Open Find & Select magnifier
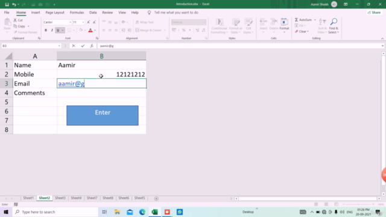Screen dimensions: 386x217 pos(334,22)
